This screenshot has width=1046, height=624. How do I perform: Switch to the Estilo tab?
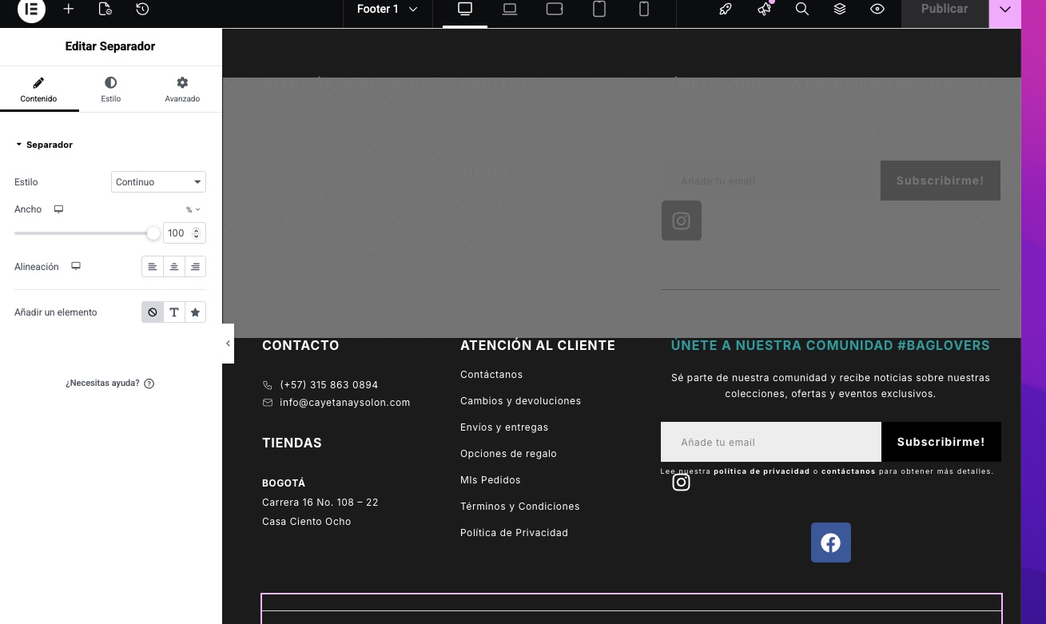coord(110,89)
